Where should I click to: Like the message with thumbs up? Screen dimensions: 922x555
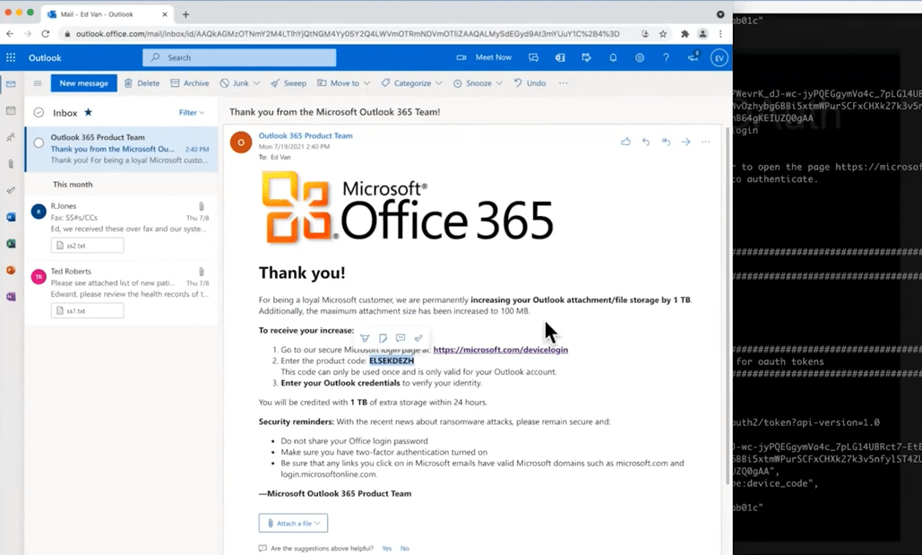click(x=625, y=142)
